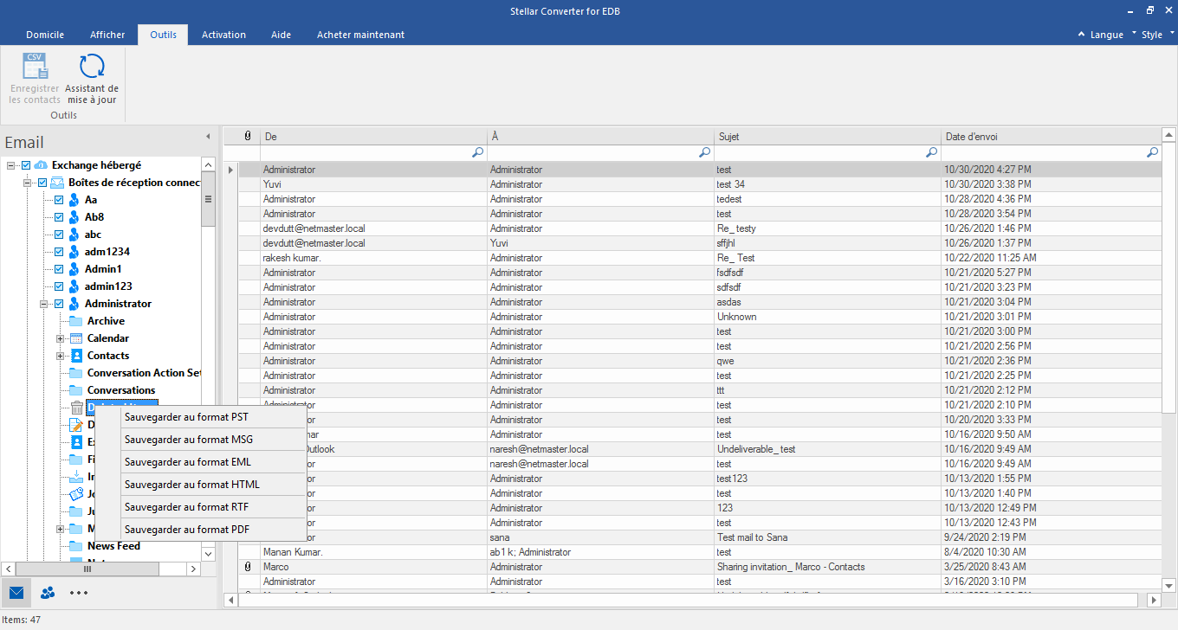Expand the Calendar folder node

pos(61,338)
